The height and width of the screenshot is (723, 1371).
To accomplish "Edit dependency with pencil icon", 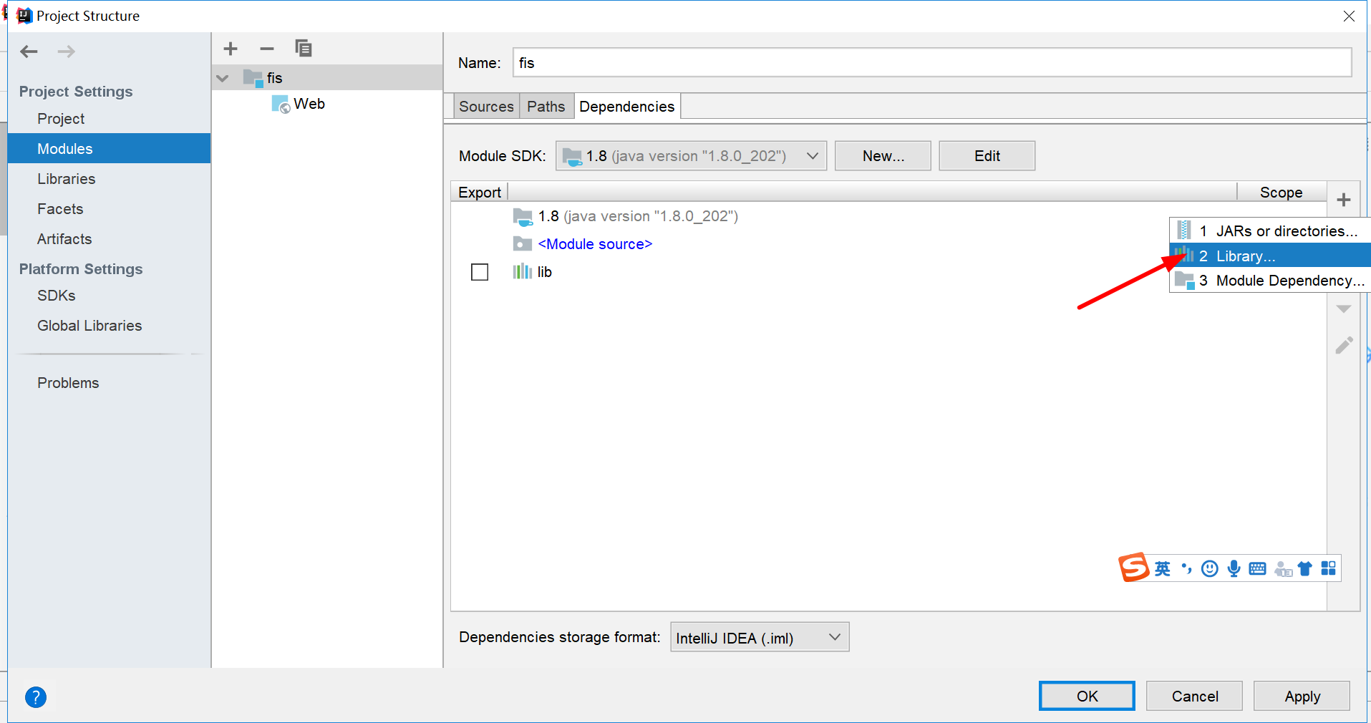I will (1344, 346).
